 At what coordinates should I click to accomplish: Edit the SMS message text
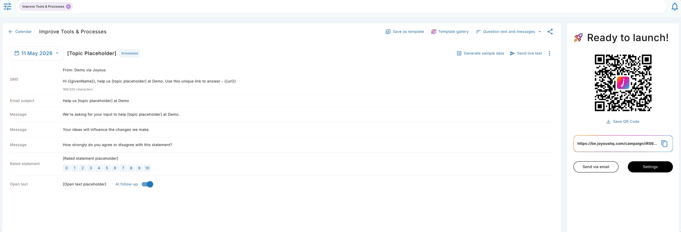pyautogui.click(x=149, y=81)
